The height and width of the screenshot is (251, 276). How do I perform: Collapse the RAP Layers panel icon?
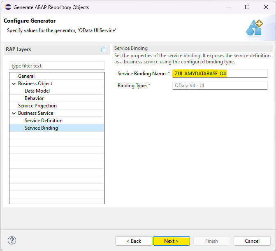[104, 50]
